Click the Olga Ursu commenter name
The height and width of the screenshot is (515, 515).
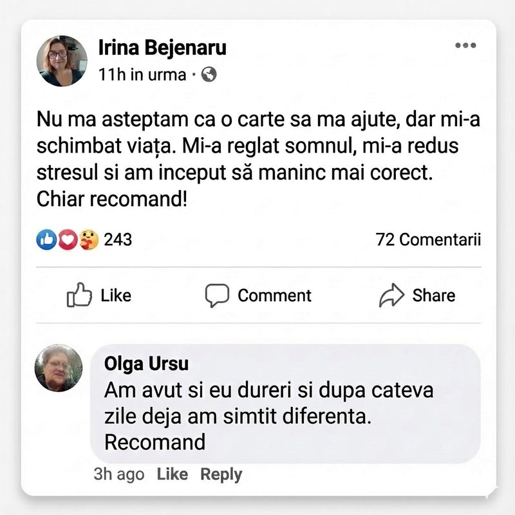pyautogui.click(x=146, y=364)
